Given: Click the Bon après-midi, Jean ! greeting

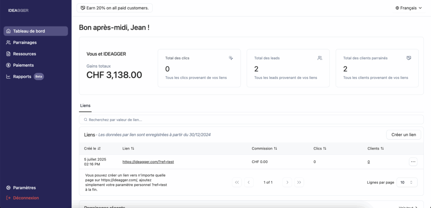Looking at the screenshot, I should click(114, 27).
